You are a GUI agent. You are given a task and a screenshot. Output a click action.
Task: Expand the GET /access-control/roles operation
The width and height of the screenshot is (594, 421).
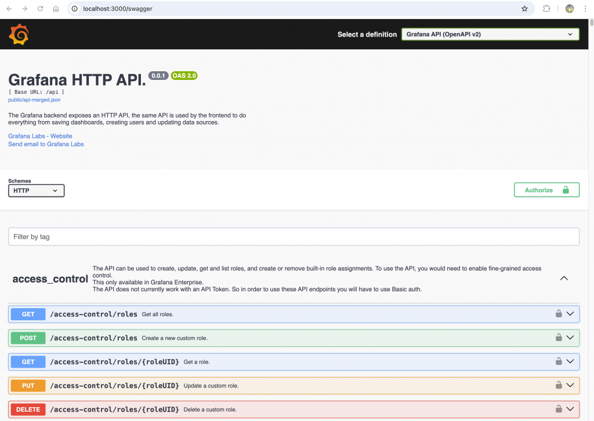570,313
